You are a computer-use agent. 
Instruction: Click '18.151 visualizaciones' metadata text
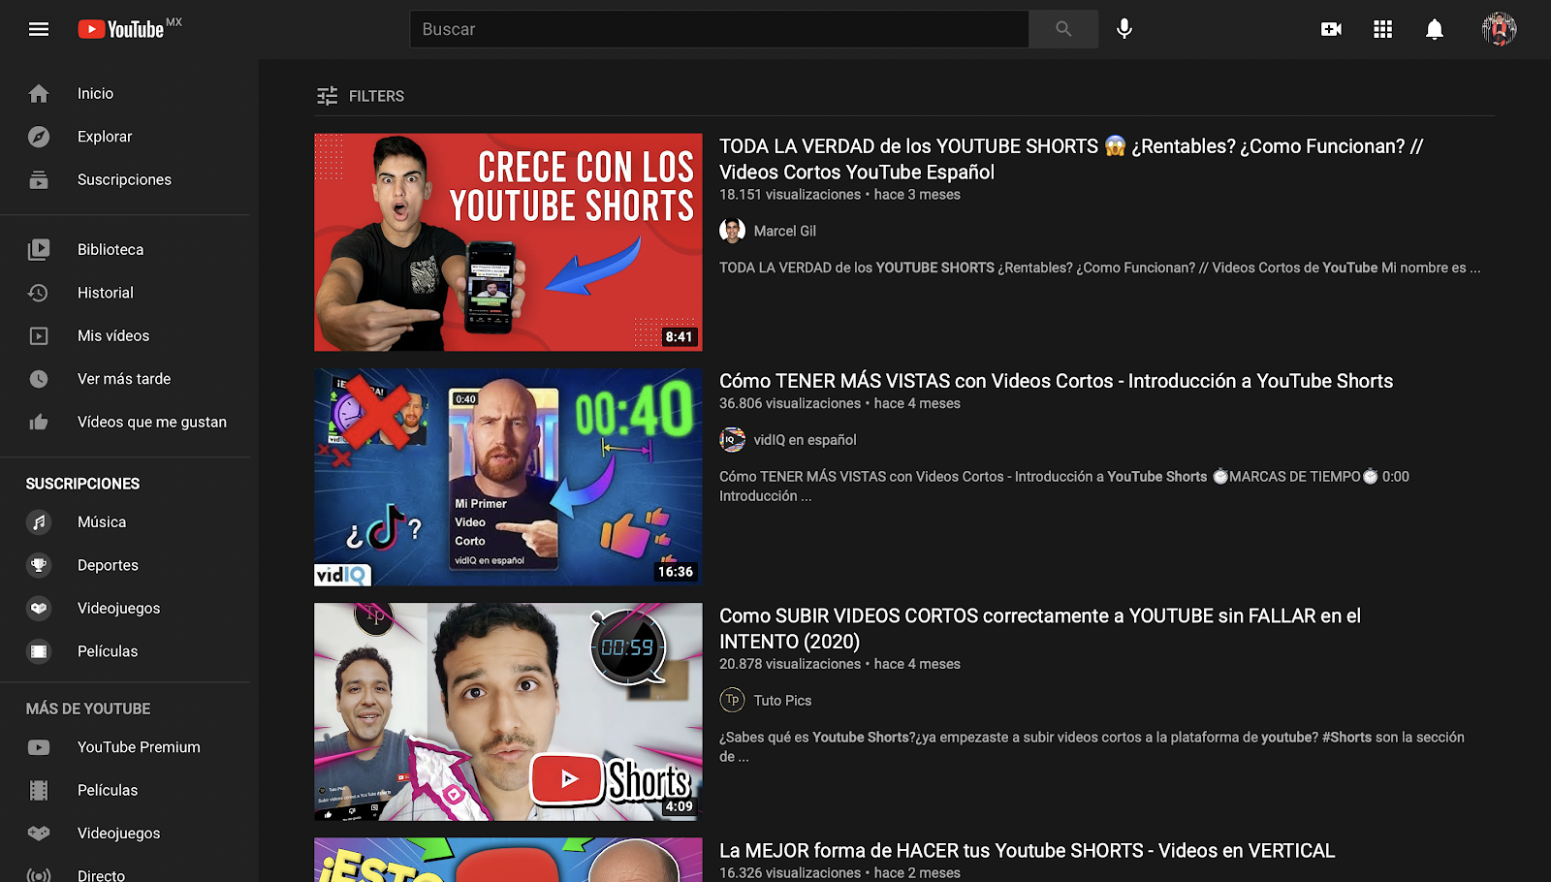click(790, 195)
